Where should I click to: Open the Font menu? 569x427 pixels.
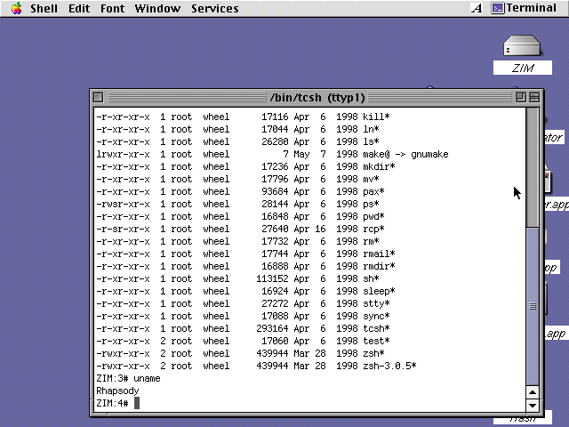pyautogui.click(x=112, y=8)
